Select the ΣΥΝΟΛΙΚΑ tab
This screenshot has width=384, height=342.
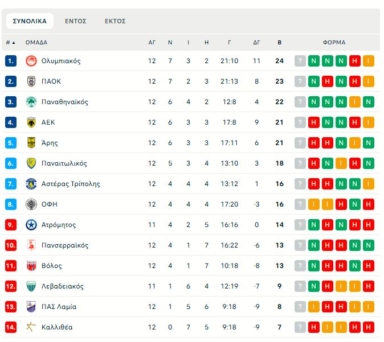[x=30, y=21]
